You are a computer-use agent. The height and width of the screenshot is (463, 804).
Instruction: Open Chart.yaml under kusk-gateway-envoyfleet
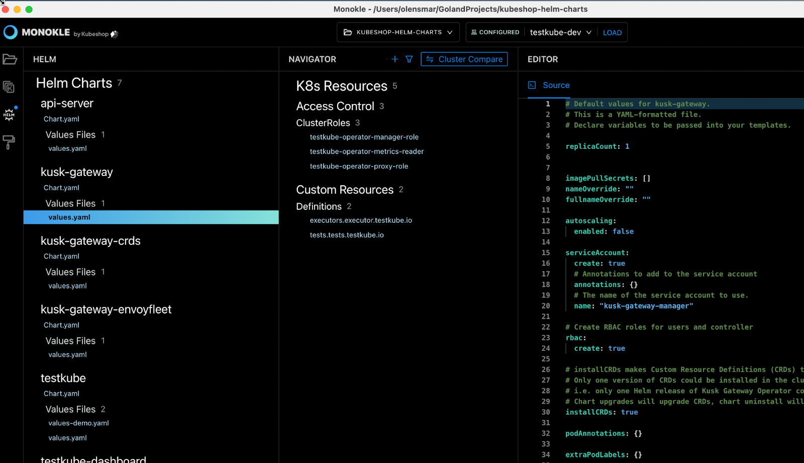(61, 325)
